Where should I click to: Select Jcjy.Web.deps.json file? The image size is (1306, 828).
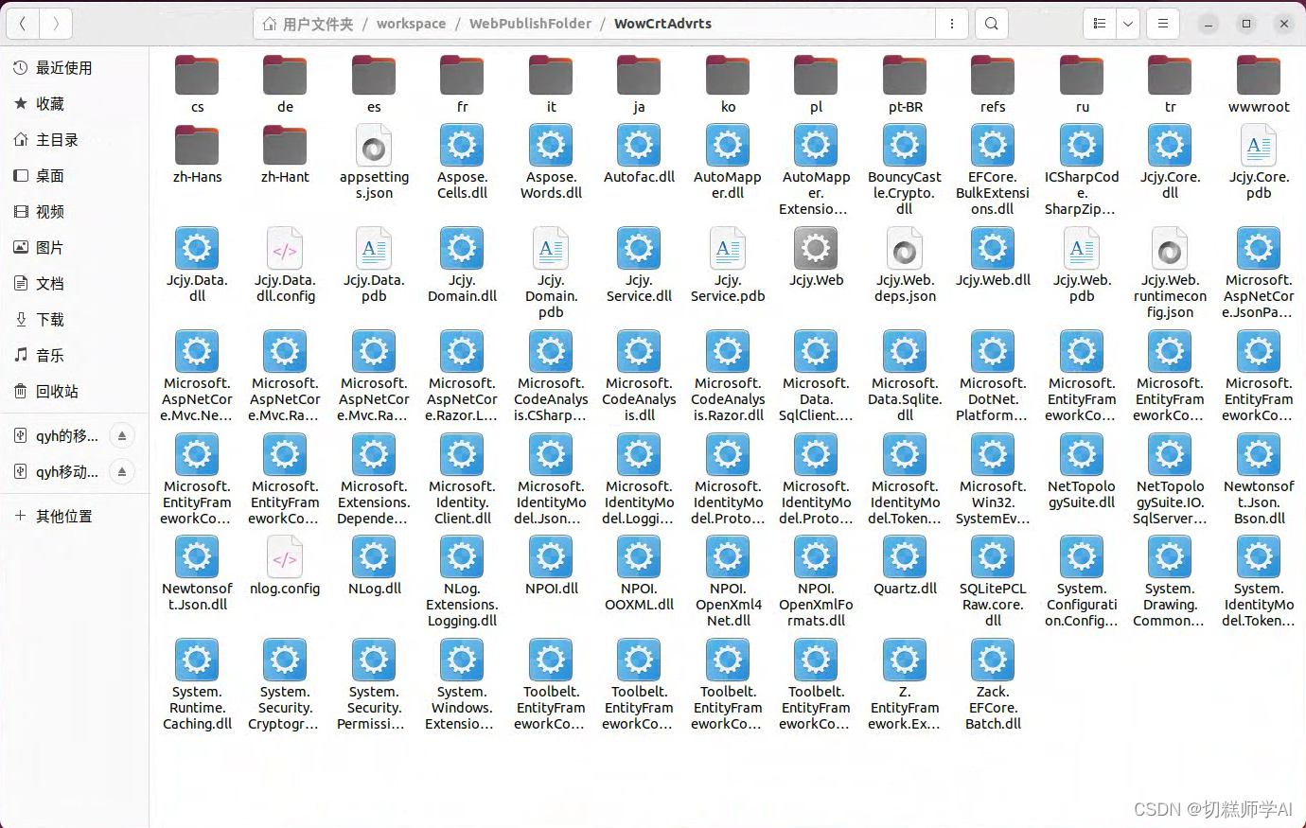[905, 266]
